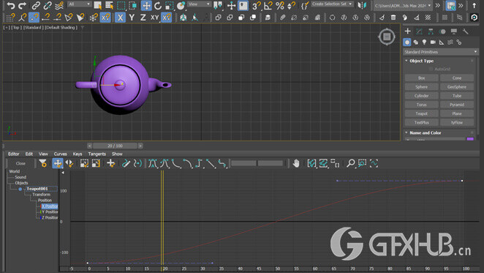Select the Link objects tool
The height and width of the screenshot is (273, 484).
click(x=36, y=6)
